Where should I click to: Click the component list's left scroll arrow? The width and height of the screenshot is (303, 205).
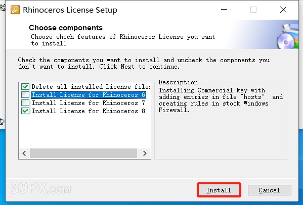(24, 153)
